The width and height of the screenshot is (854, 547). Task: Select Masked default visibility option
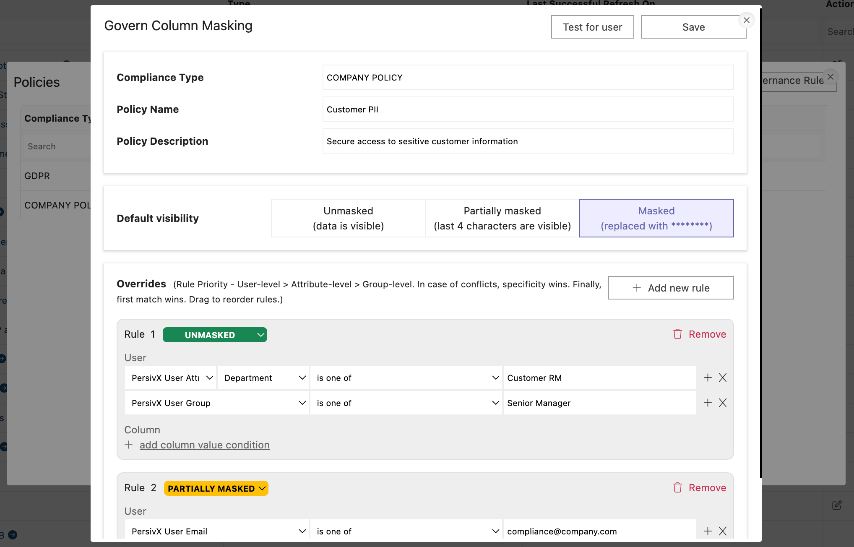tap(656, 218)
